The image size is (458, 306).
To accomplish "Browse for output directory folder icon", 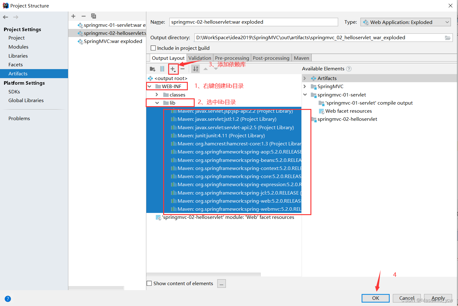I will 448,38.
